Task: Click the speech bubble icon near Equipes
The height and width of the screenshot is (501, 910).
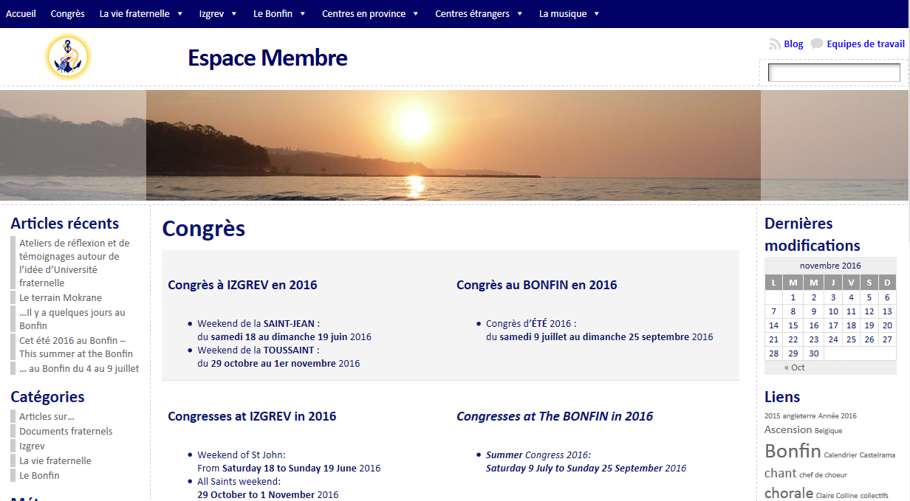Action: (x=816, y=44)
